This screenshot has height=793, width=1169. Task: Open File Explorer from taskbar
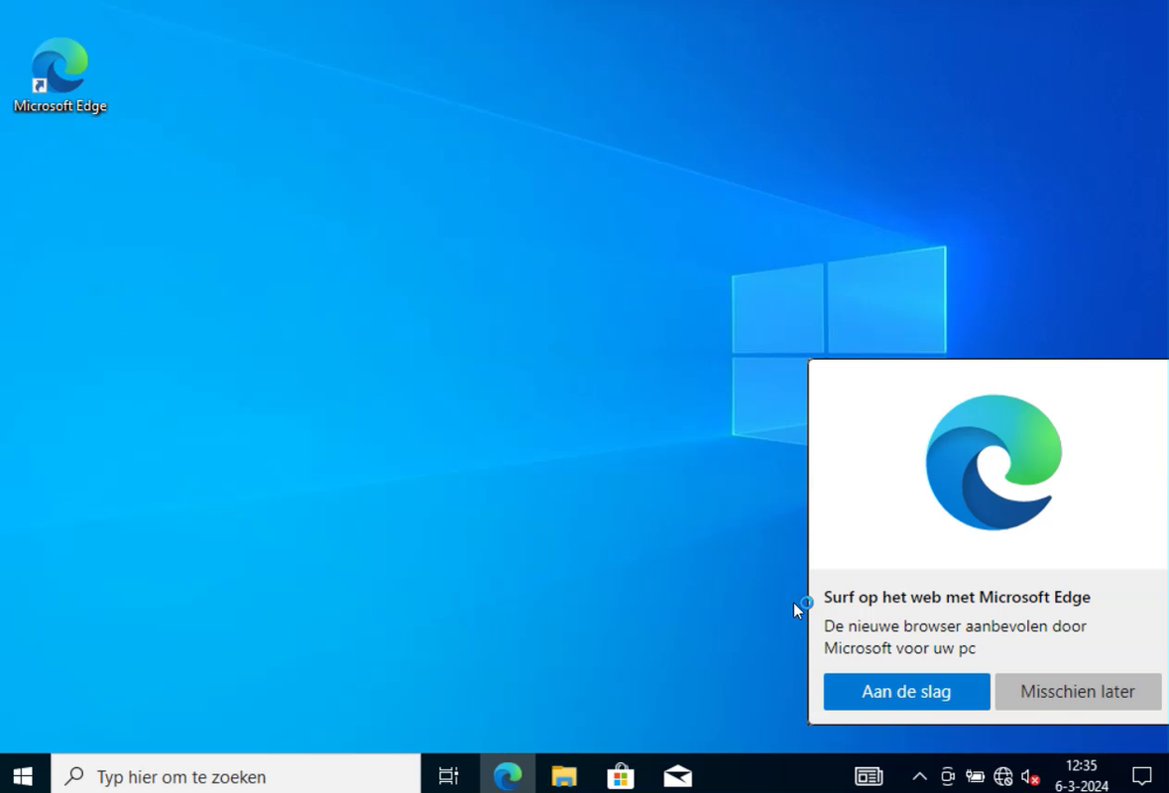tap(563, 776)
